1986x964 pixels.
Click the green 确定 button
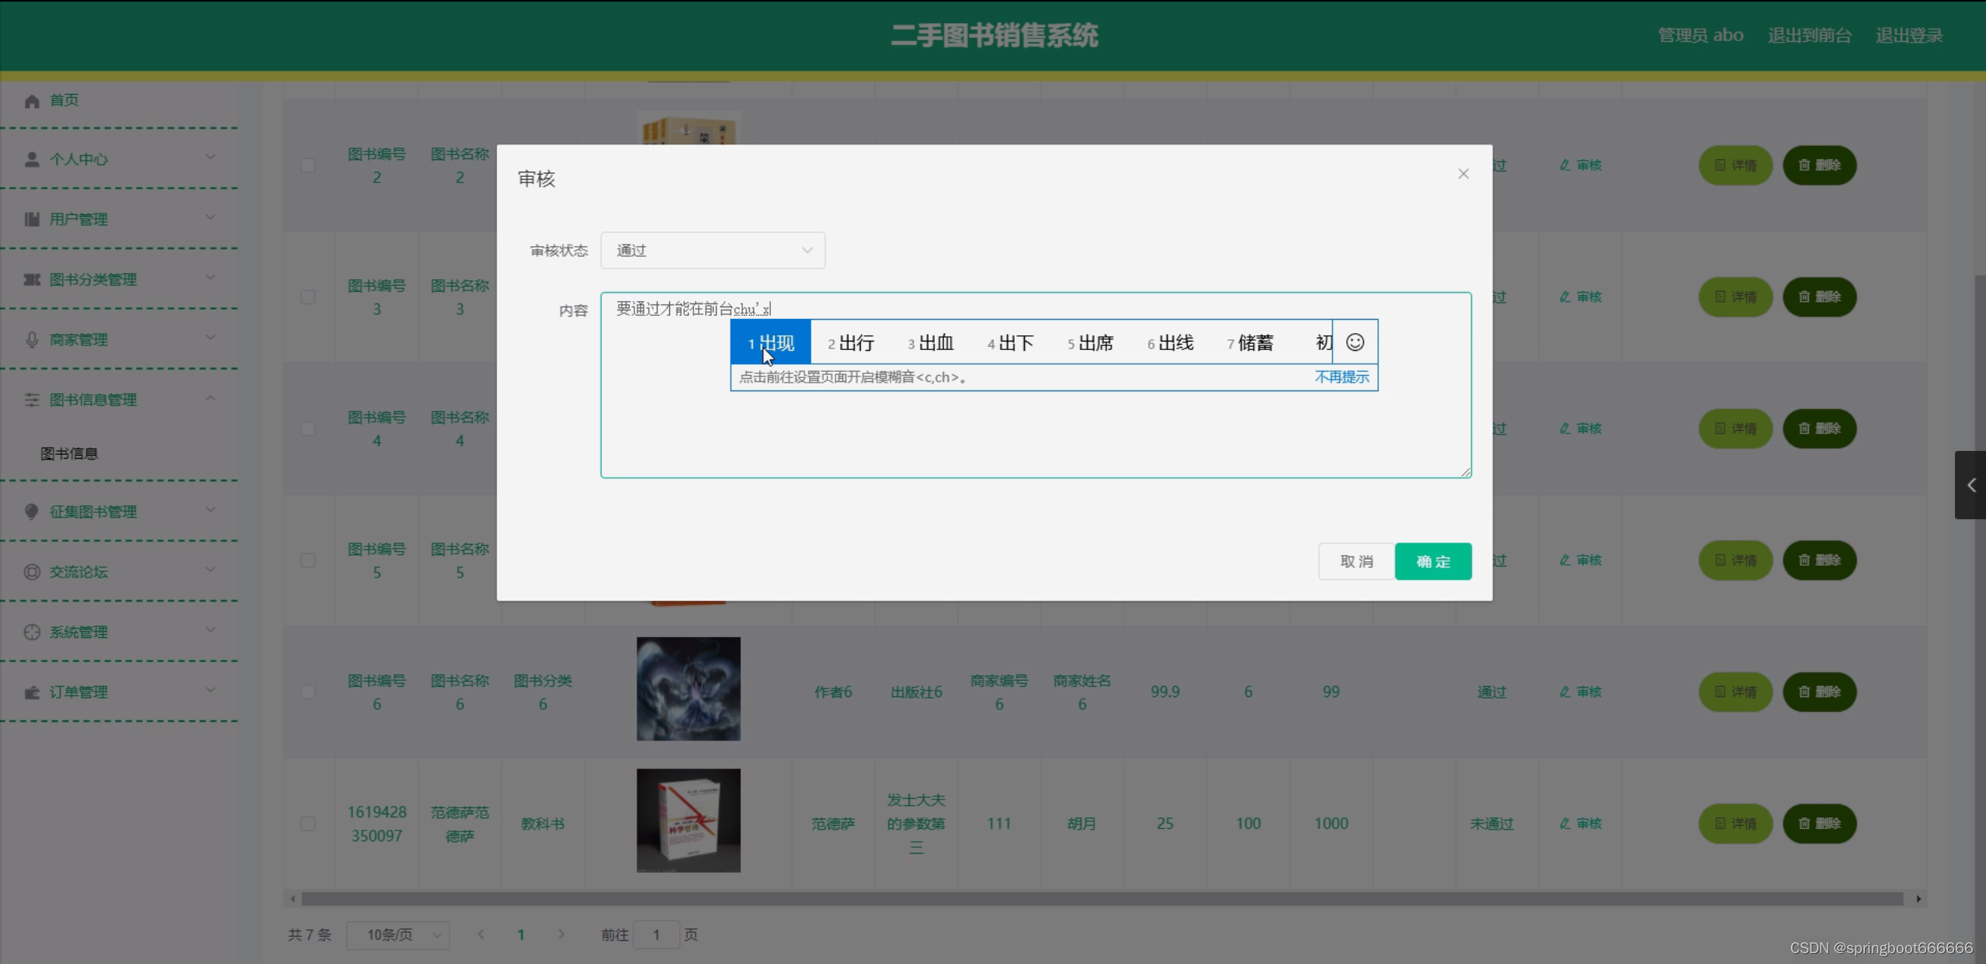coord(1432,561)
